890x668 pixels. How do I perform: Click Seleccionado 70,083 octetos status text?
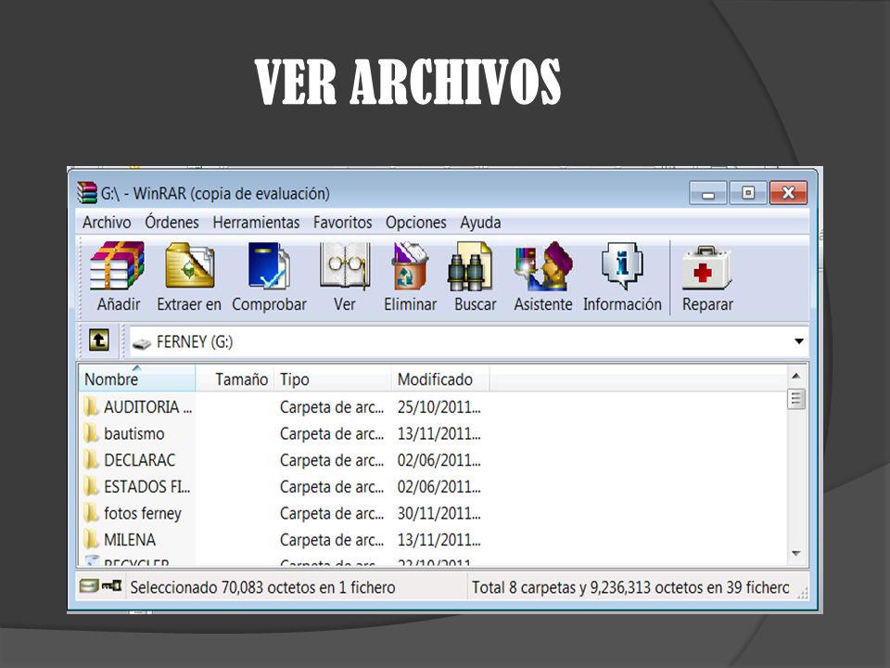pos(262,586)
